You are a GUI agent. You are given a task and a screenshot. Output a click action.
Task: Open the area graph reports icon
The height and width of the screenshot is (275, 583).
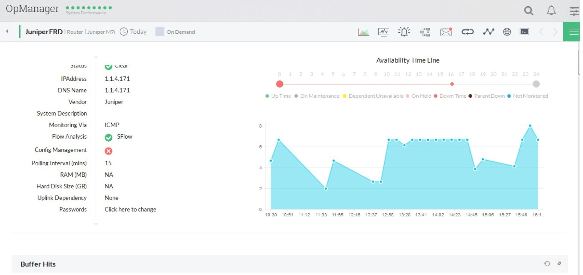click(x=363, y=32)
